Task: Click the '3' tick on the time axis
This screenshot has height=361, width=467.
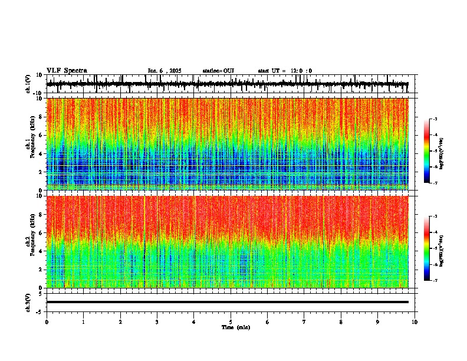Action: pyautogui.click(x=157, y=322)
